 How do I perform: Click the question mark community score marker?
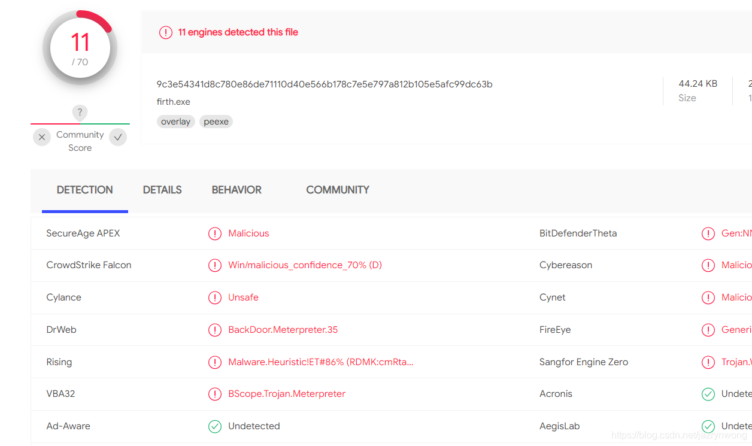pyautogui.click(x=80, y=113)
